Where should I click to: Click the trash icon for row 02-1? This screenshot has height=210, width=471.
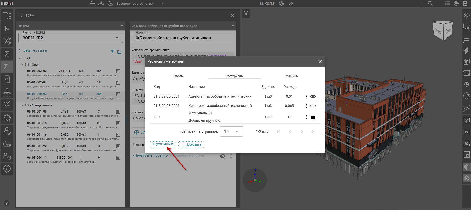313,117
